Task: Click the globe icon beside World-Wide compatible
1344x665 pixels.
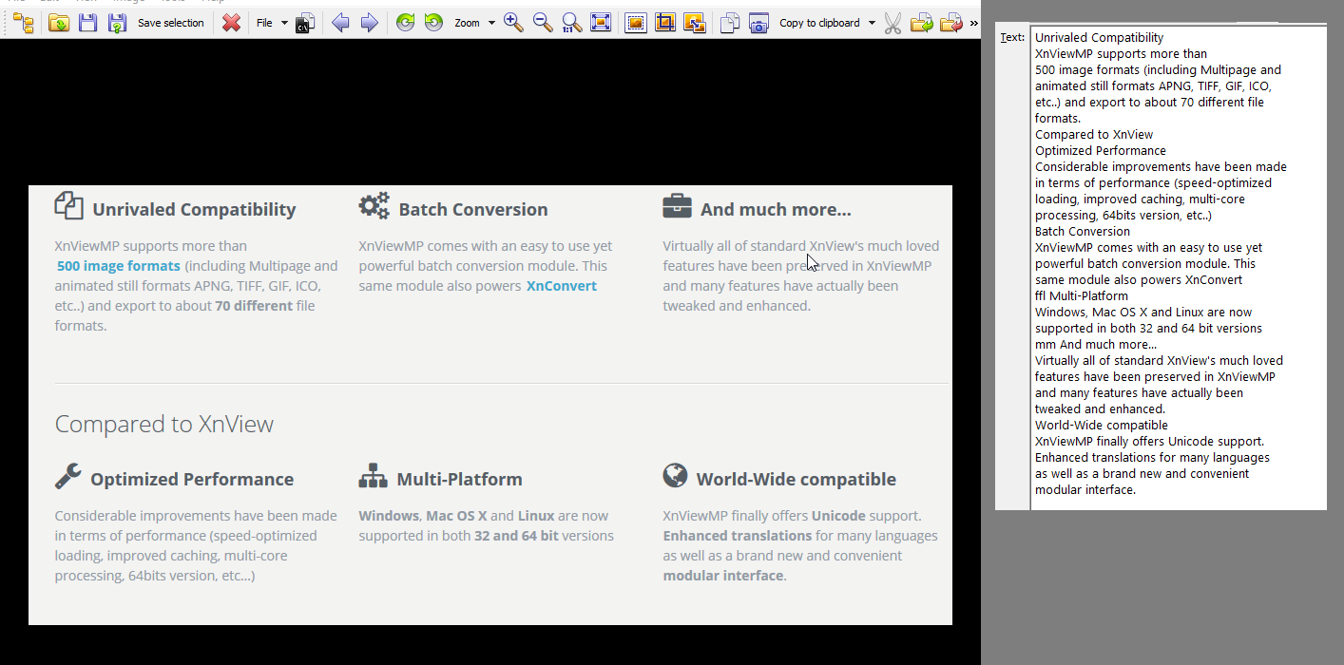Action: pos(675,475)
